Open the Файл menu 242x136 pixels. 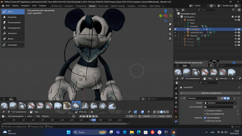click(x=8, y=6)
